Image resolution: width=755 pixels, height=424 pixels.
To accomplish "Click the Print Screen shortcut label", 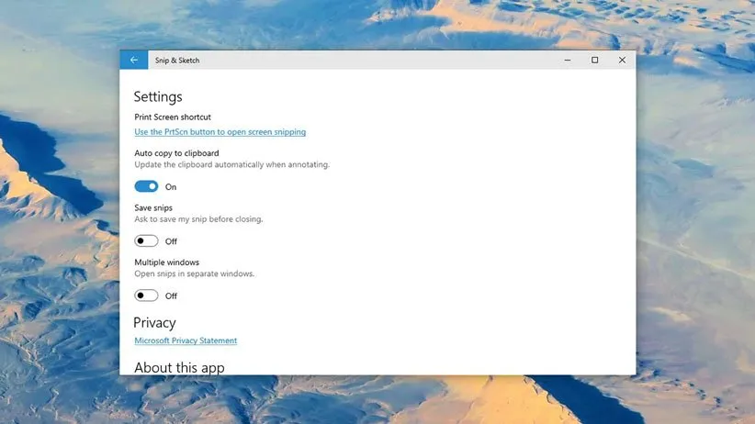I will 173,117.
